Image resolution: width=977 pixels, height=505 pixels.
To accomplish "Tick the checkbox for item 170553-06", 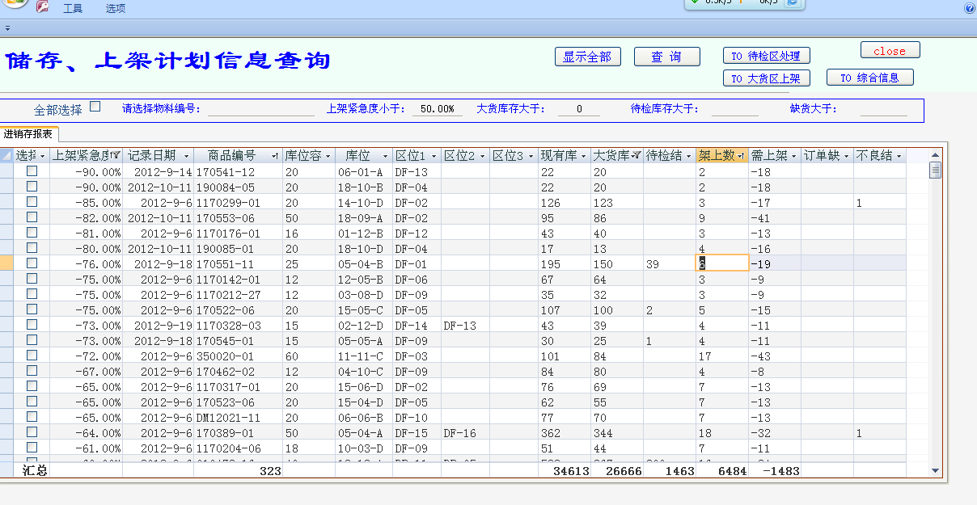I will point(32,217).
